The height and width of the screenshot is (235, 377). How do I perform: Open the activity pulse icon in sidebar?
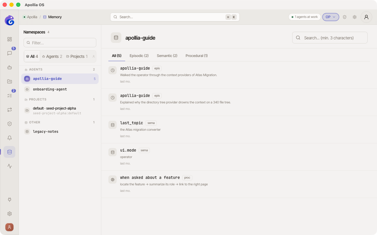point(9,166)
